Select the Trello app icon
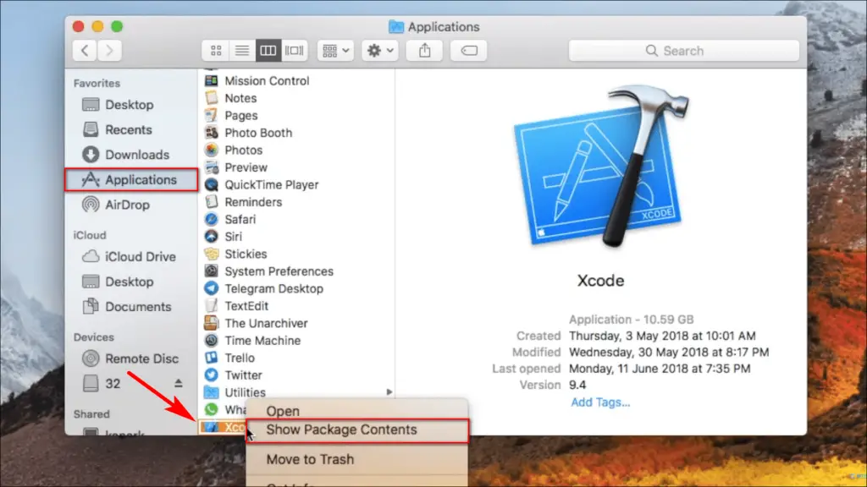Screen dimensions: 867x487 point(211,358)
